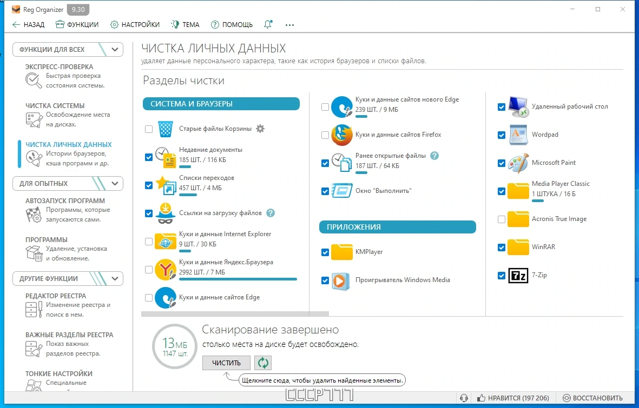Click the Яндекс.Браузер cookies icon
The image size is (639, 408).
[165, 270]
